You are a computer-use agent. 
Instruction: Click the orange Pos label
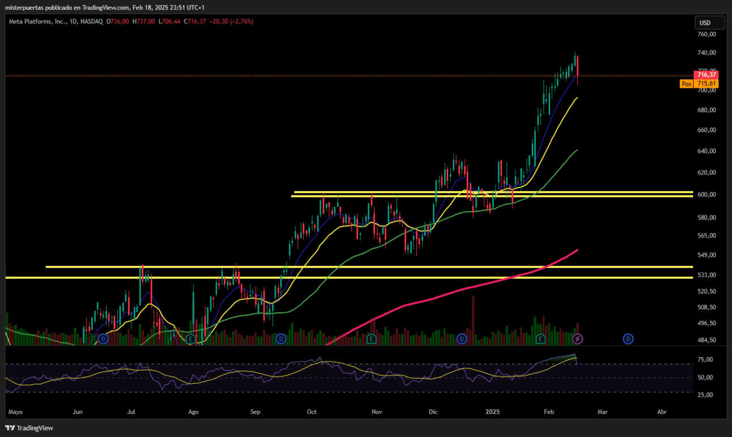coord(687,84)
